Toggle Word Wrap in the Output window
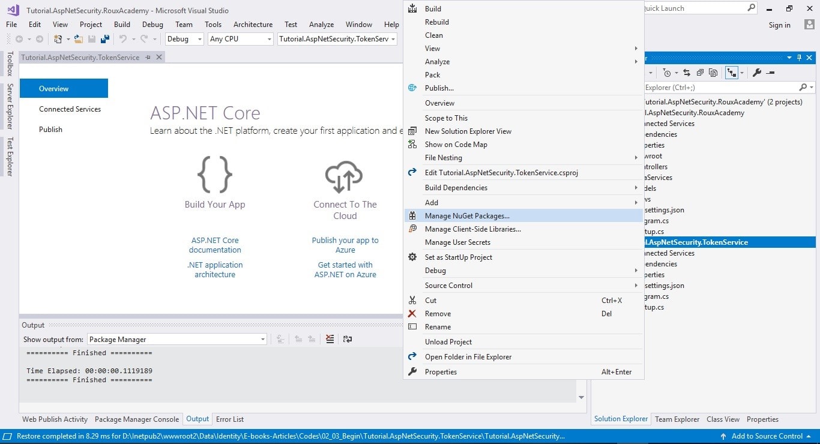 [347, 339]
